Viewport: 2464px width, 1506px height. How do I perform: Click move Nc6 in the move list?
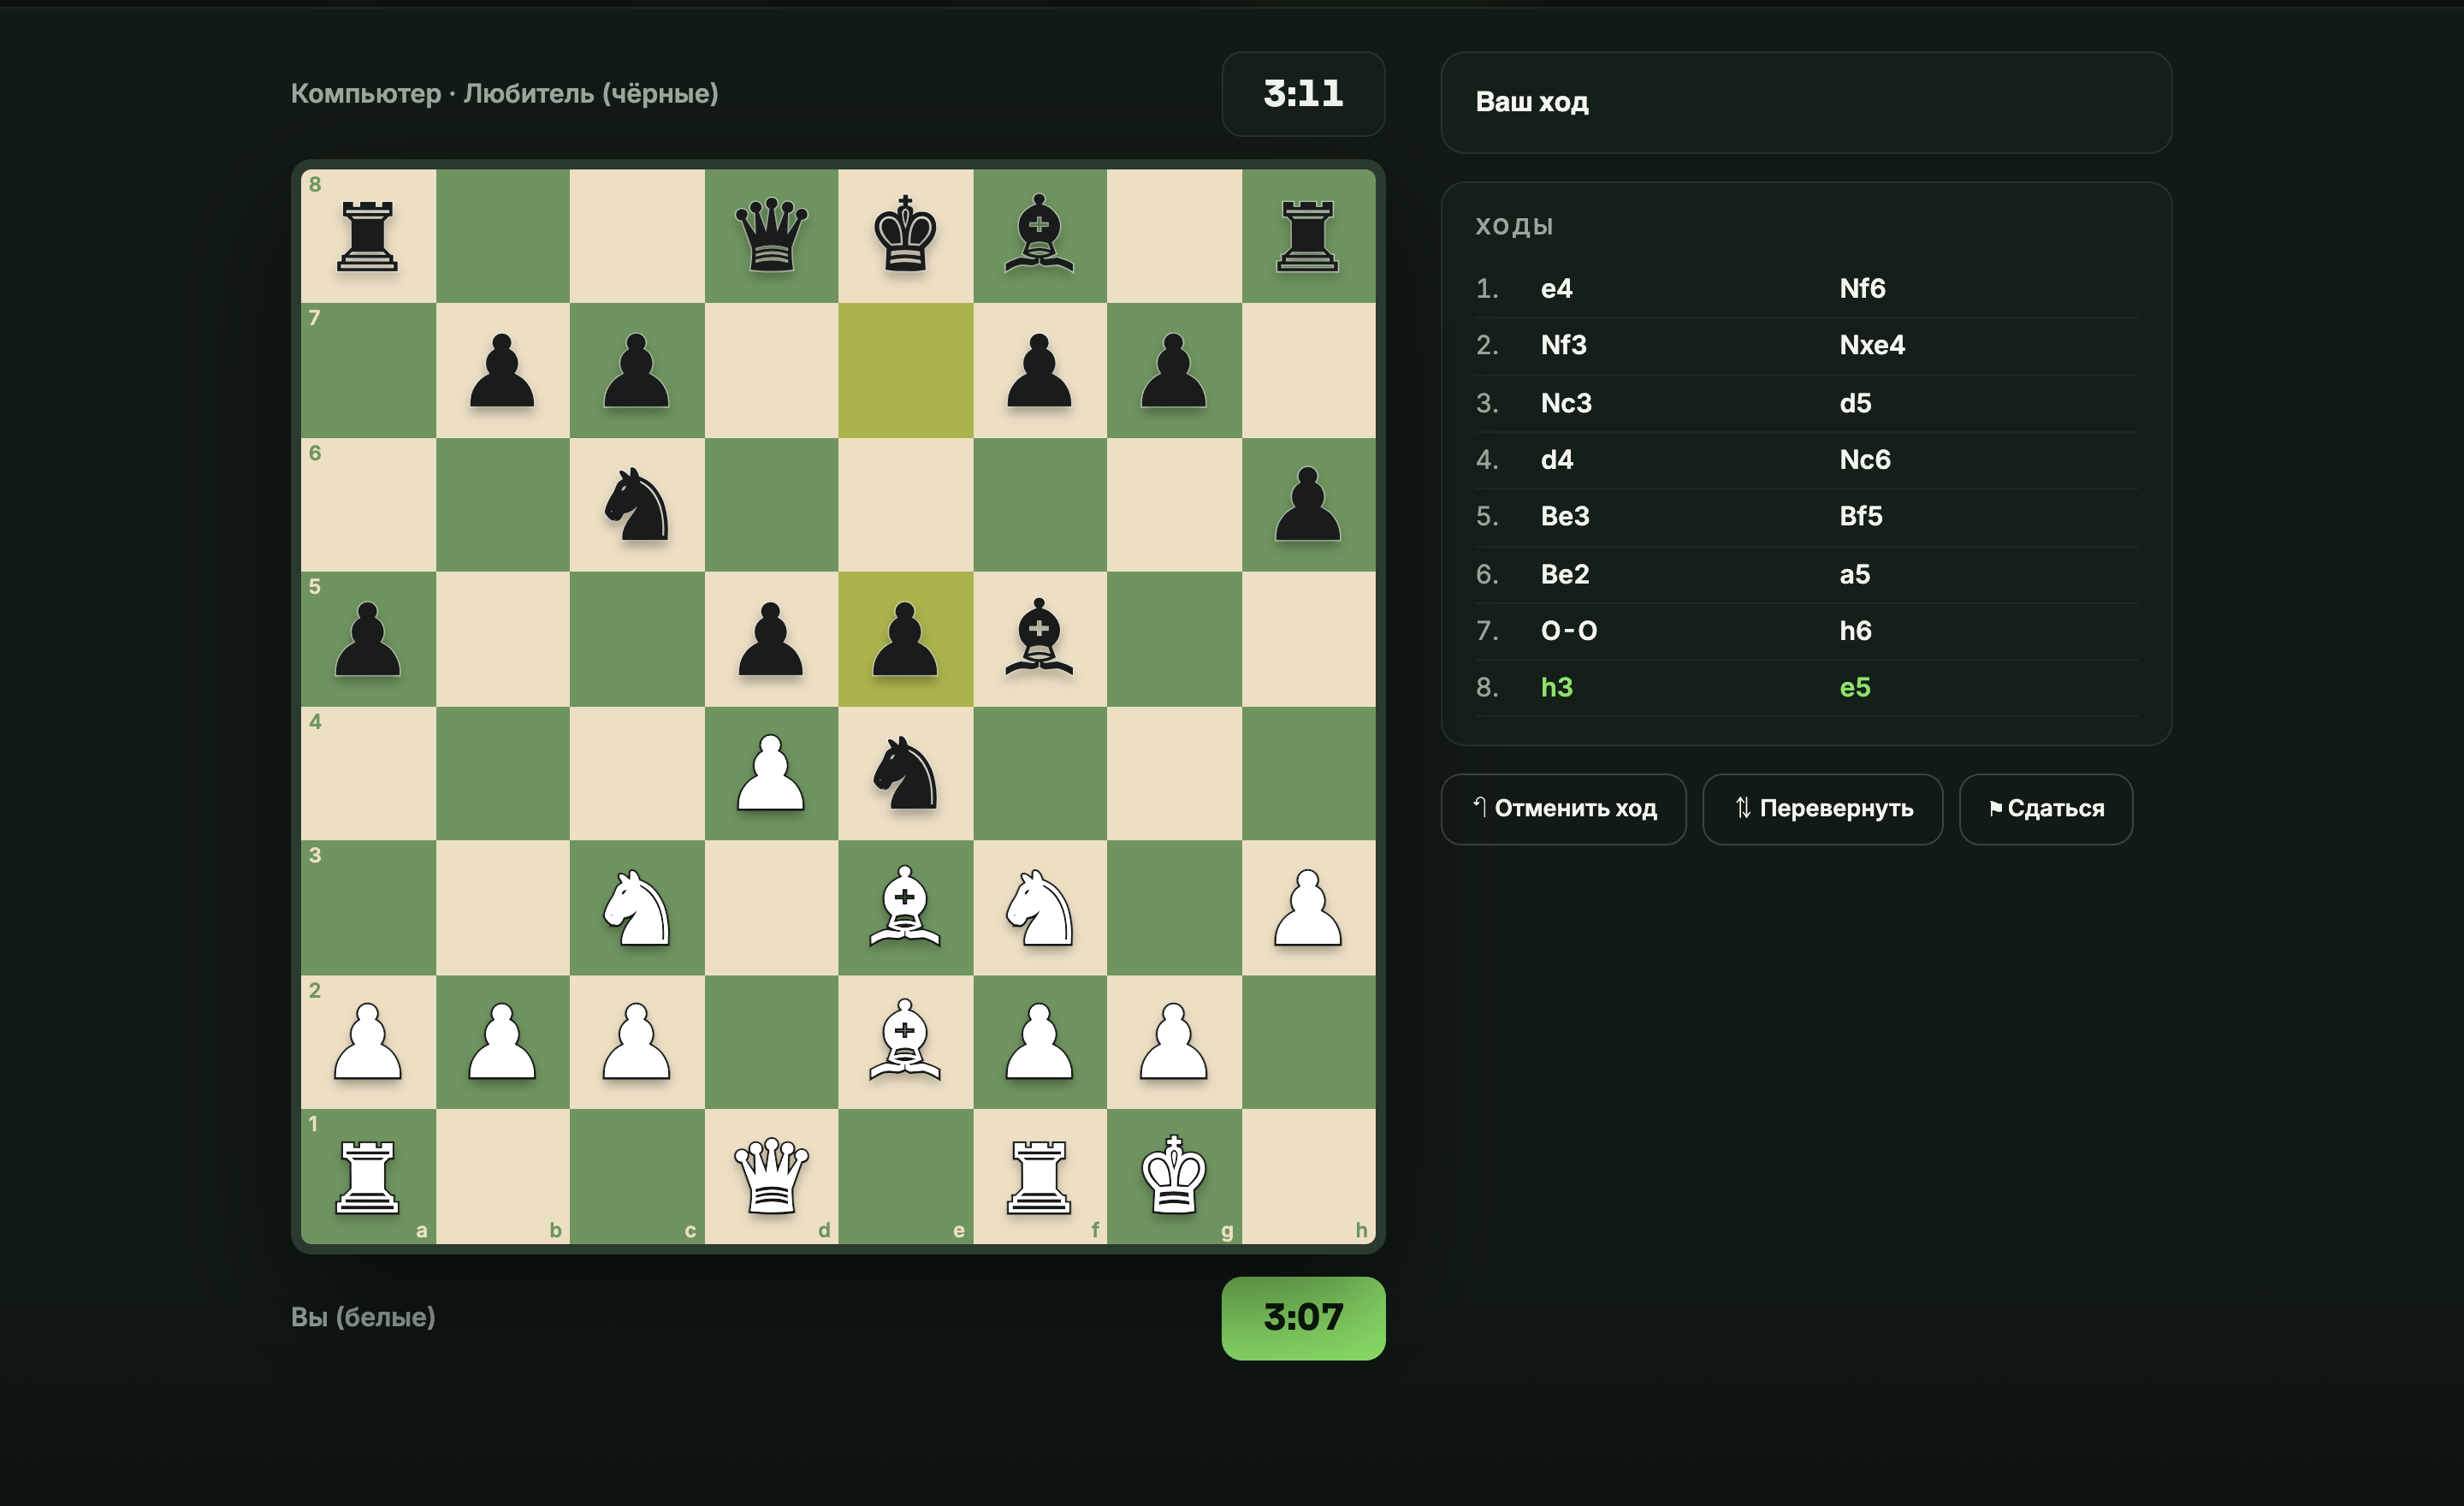(1865, 460)
